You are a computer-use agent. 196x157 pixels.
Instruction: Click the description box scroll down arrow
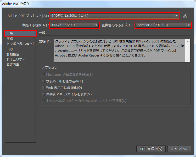point(188,60)
